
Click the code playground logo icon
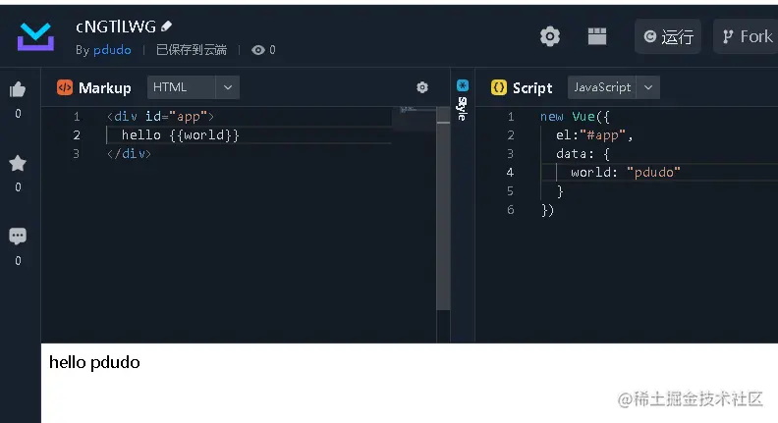point(35,36)
